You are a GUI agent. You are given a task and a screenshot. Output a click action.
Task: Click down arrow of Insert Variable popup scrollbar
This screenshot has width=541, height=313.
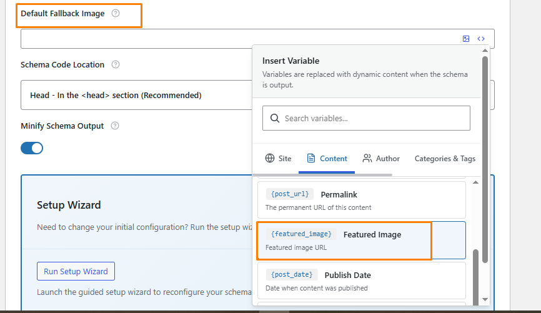485,300
